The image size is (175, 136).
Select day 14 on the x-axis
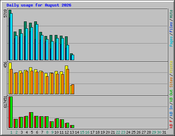pyautogui.click(x=77, y=132)
